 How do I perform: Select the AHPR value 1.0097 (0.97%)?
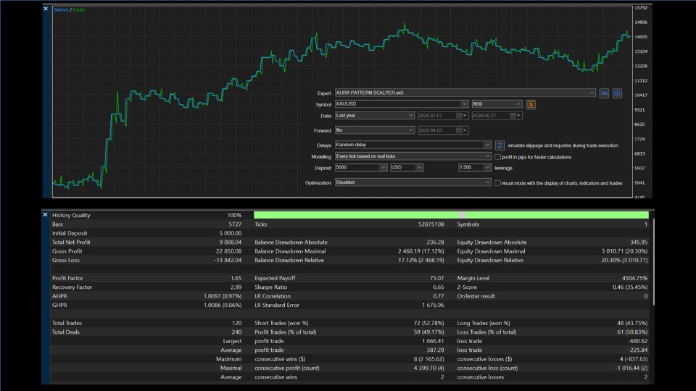(x=223, y=296)
